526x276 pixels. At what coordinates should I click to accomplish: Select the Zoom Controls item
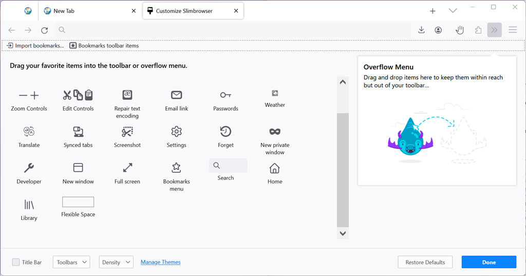[29, 100]
